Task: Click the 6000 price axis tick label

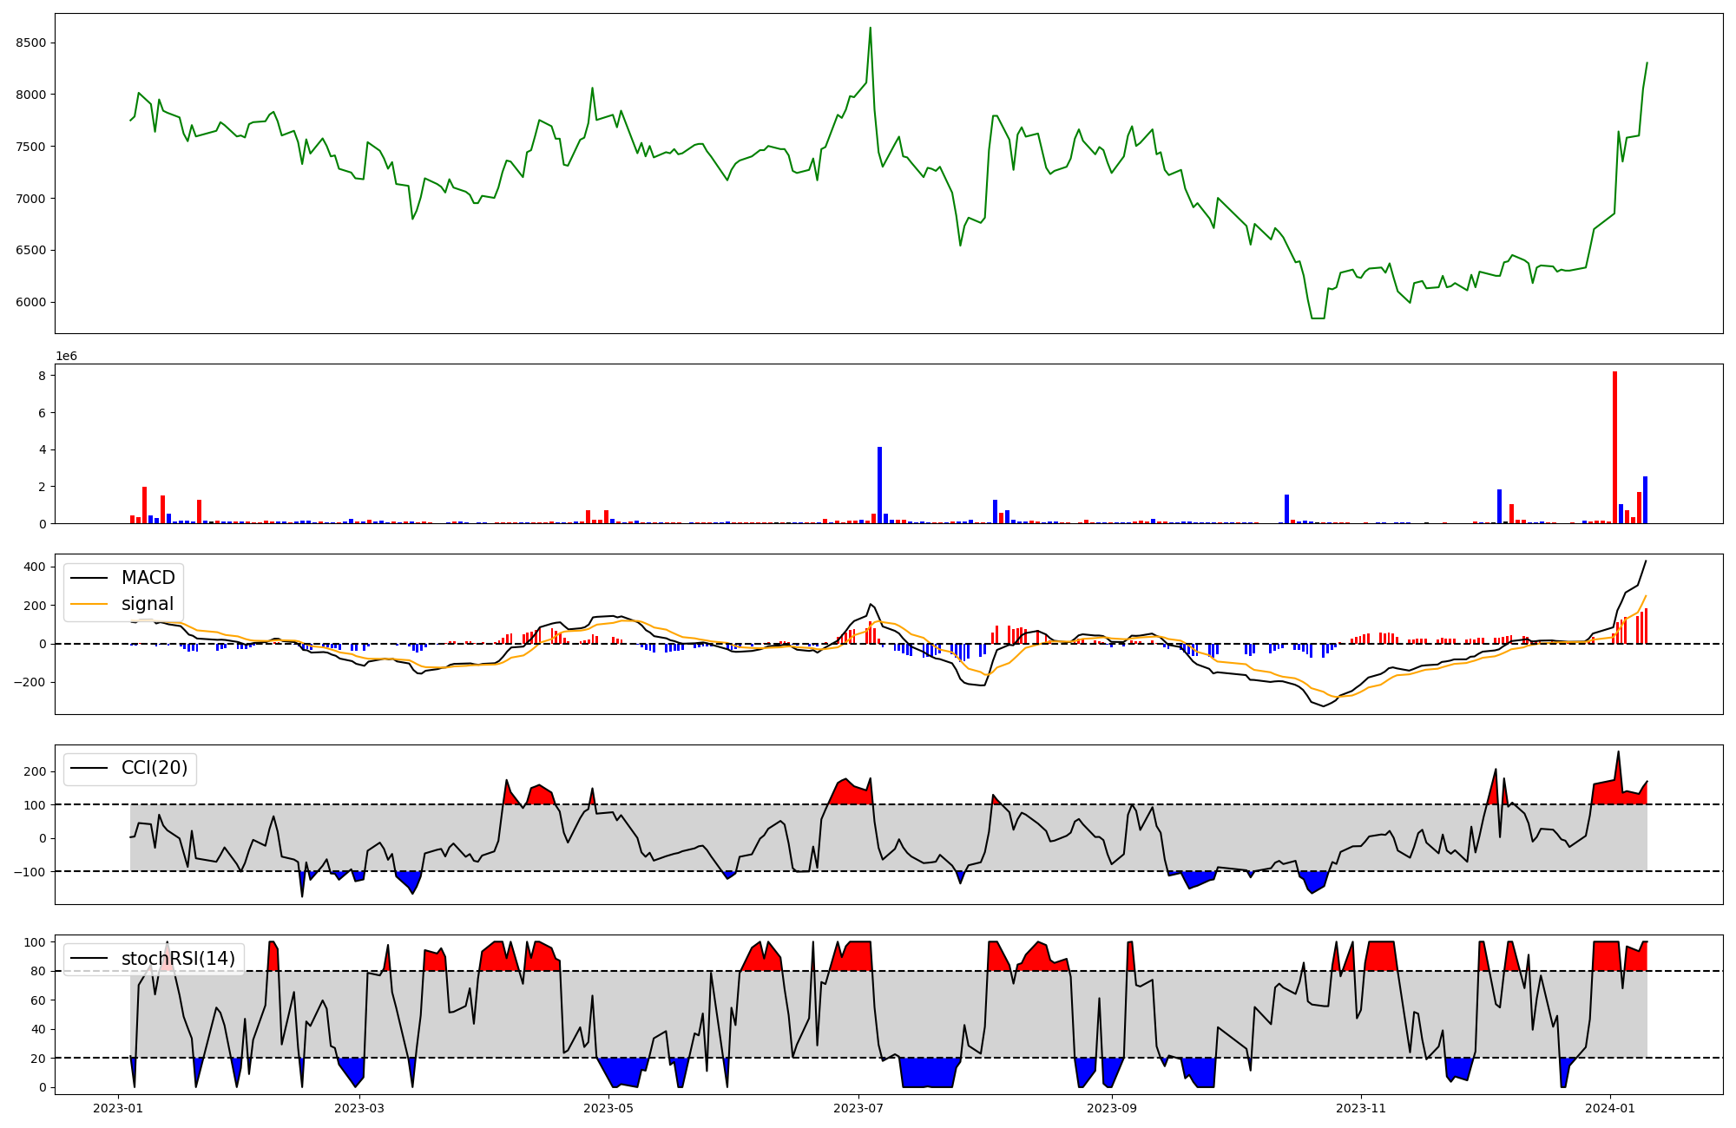Action: 31,302
